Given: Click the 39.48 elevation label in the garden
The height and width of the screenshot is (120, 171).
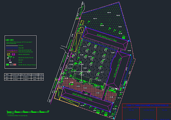Looking at the screenshot, I should pyautogui.click(x=109, y=12).
